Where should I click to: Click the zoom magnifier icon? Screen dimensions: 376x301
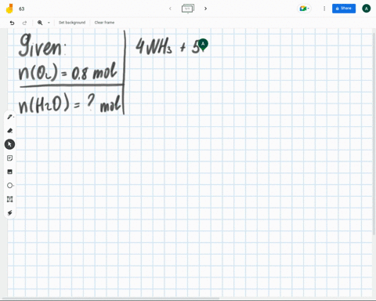coord(40,23)
